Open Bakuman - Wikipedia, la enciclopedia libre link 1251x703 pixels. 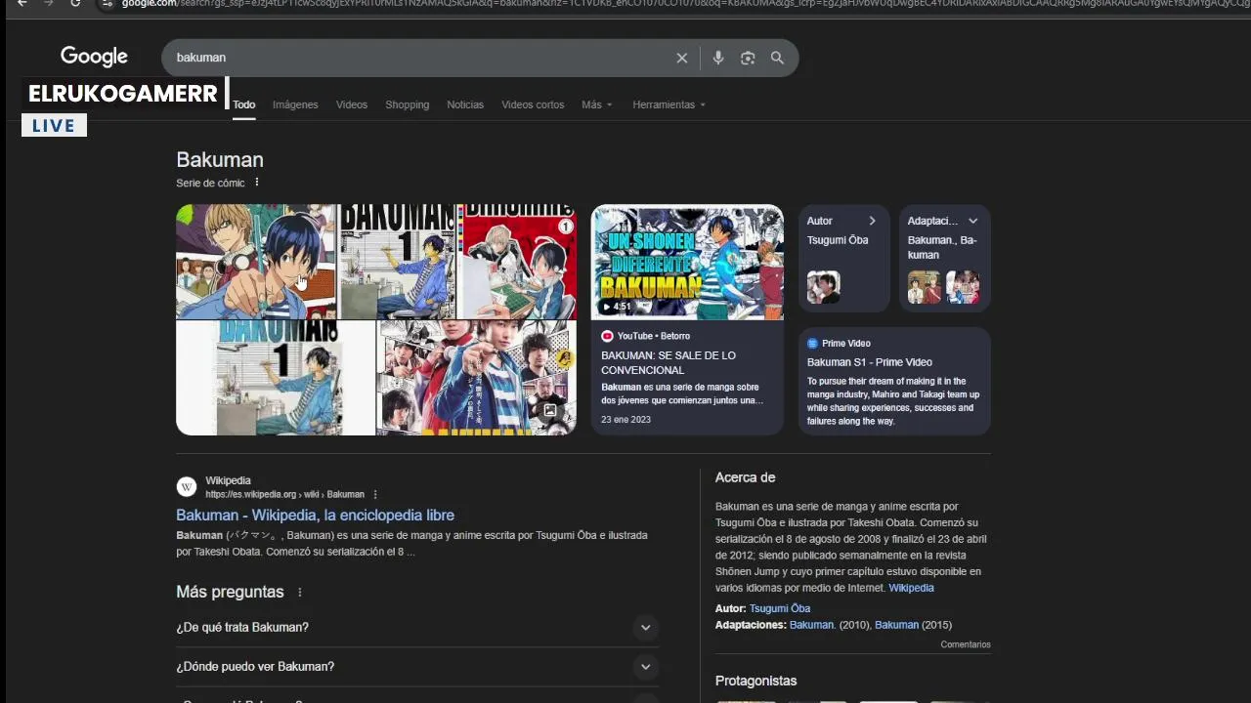[x=315, y=515]
